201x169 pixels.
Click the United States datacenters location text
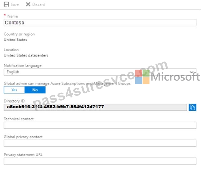(x=26, y=55)
